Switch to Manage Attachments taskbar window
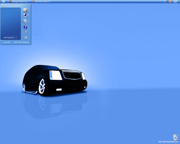Screen dimensions: 180x144 coord(19,1)
